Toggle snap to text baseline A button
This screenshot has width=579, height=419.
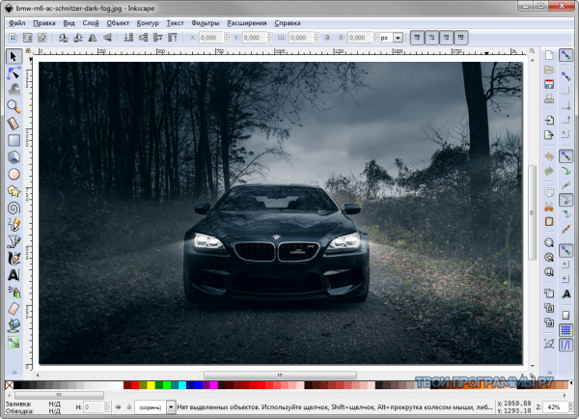pos(565,294)
